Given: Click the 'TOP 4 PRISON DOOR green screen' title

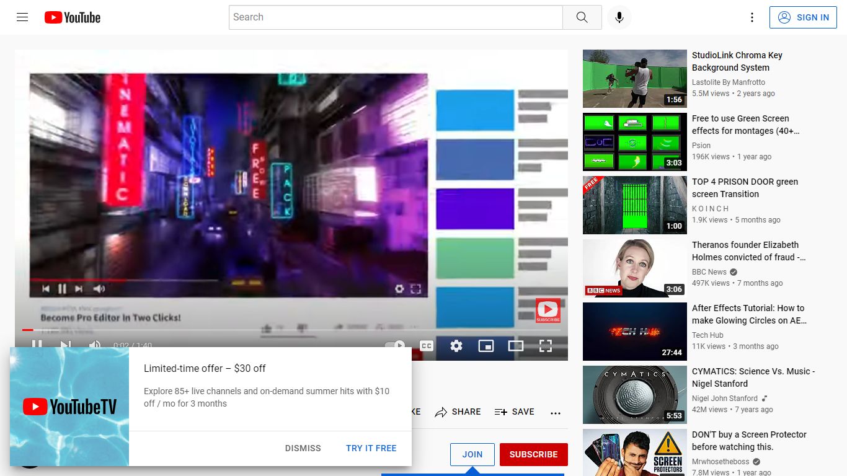Looking at the screenshot, I should [x=745, y=188].
